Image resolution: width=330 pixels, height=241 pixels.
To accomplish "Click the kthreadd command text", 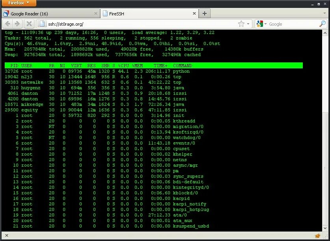I will 184,121.
